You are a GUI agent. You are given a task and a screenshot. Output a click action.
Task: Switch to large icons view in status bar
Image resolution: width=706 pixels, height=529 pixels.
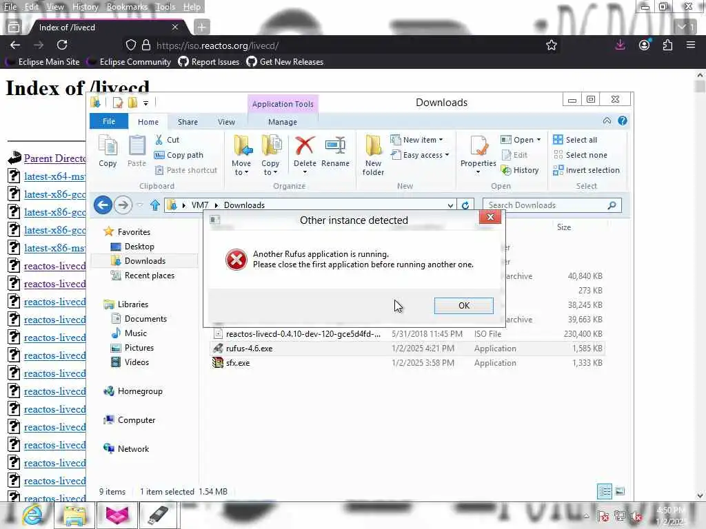click(x=620, y=491)
